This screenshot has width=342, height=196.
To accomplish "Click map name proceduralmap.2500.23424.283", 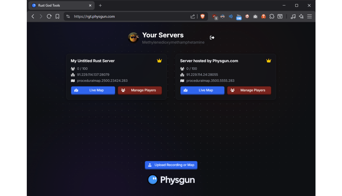I will click(102, 81).
